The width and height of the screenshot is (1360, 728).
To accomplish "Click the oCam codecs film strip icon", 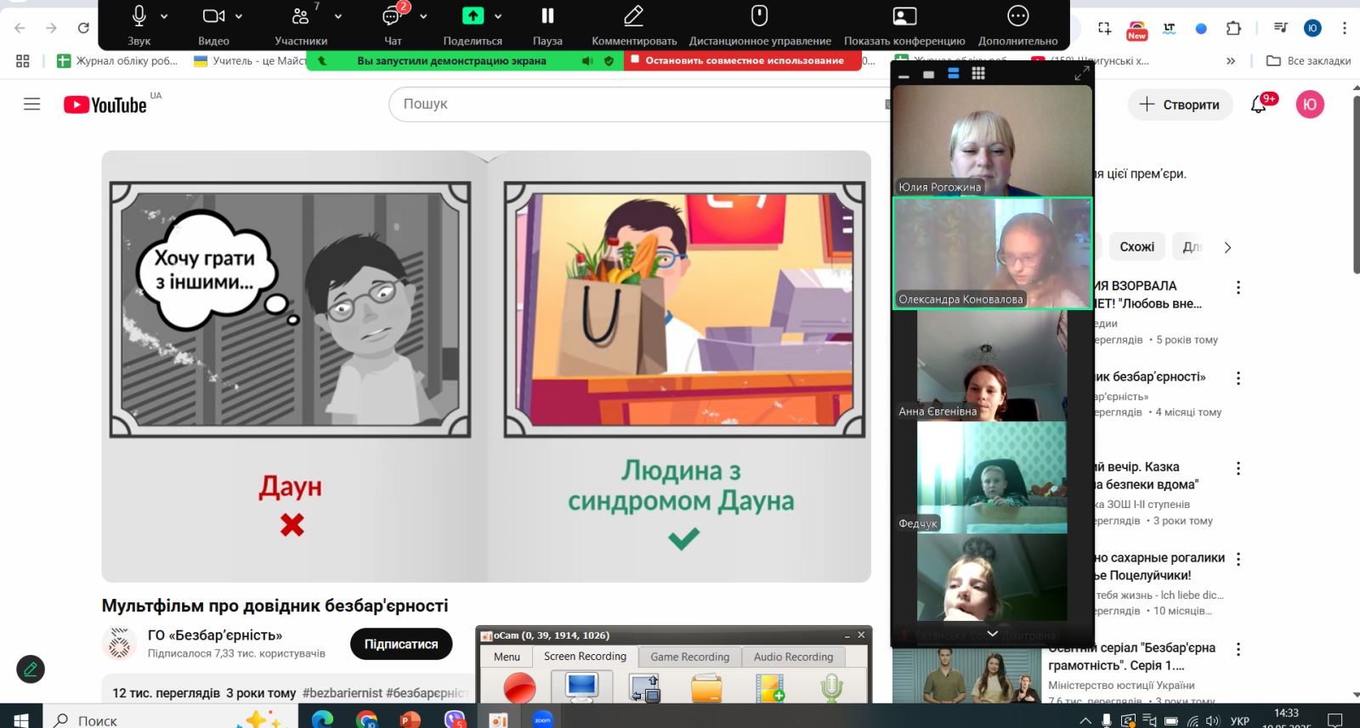I will (x=770, y=688).
